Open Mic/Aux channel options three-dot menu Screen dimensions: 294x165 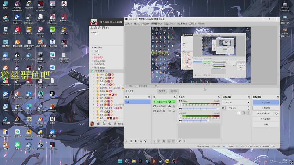click(x=180, y=104)
